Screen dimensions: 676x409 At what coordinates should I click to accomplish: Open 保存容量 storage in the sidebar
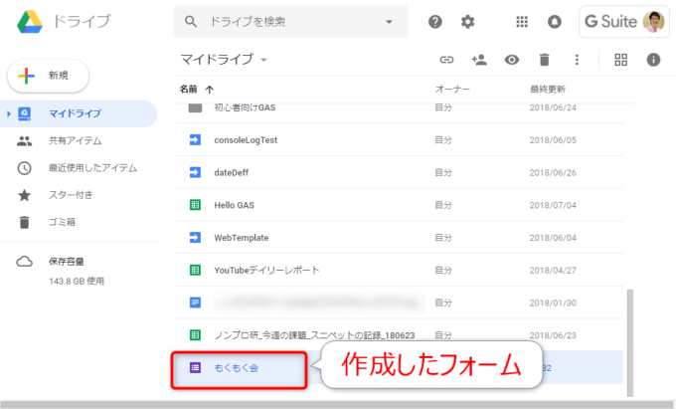(x=67, y=262)
